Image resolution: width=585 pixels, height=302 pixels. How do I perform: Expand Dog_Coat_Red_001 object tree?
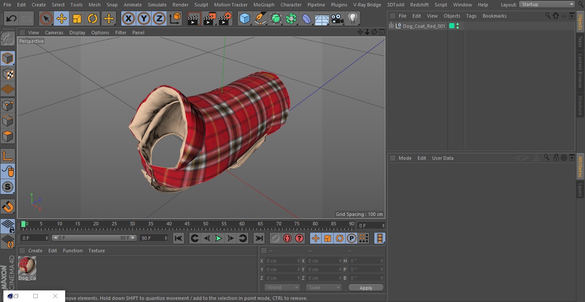[x=391, y=26]
